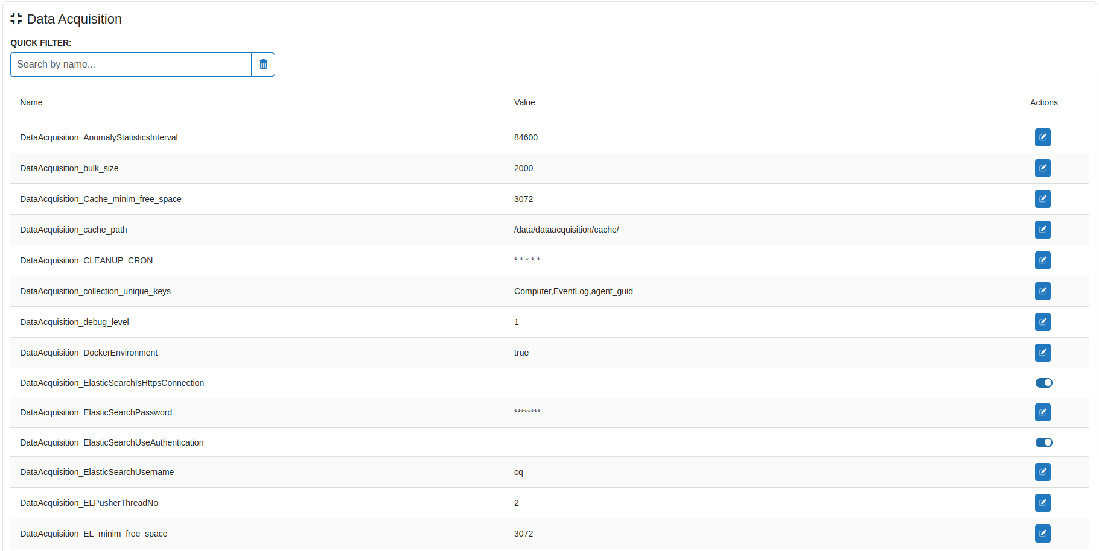Edit DataAcquisition_EL_minim_free_space value
1099x551 pixels.
click(x=1042, y=534)
